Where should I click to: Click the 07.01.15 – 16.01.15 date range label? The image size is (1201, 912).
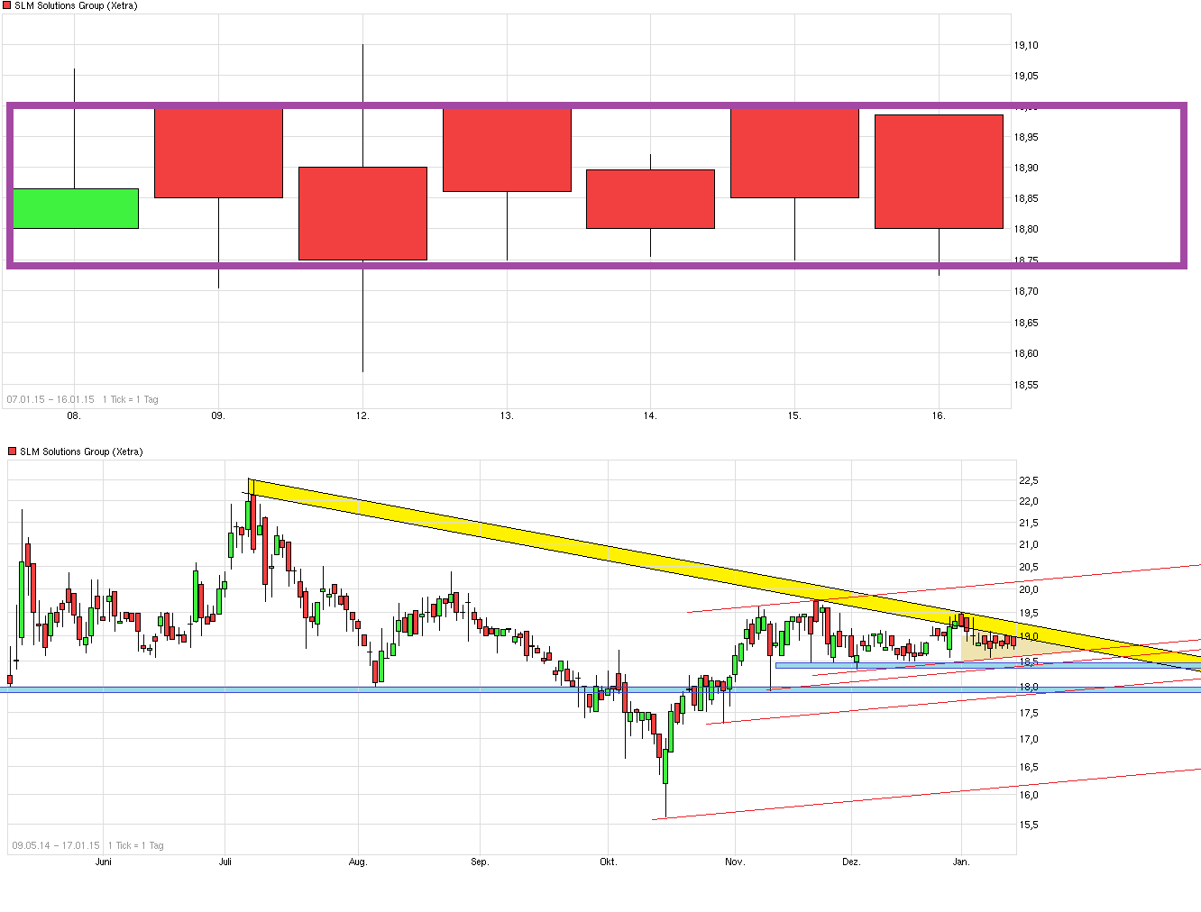coord(50,399)
